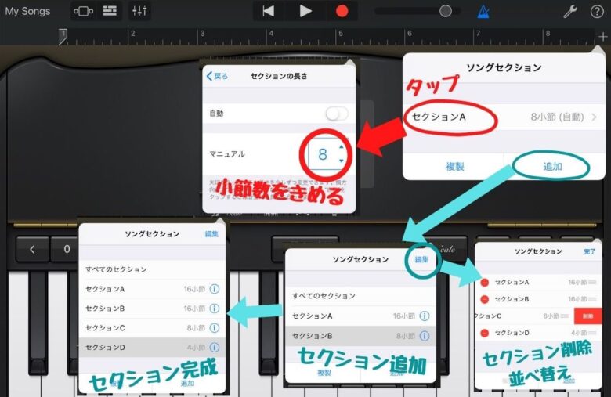Open info icon for セクションC 8小節

tap(215, 328)
